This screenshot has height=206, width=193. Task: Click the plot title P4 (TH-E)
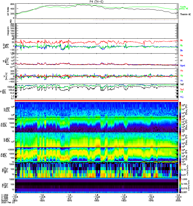pyautogui.click(x=96, y=2)
